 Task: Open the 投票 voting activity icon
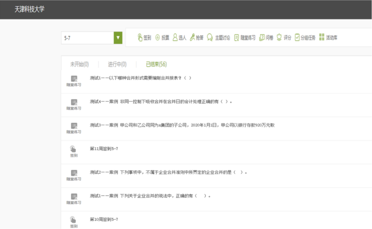click(x=157, y=38)
